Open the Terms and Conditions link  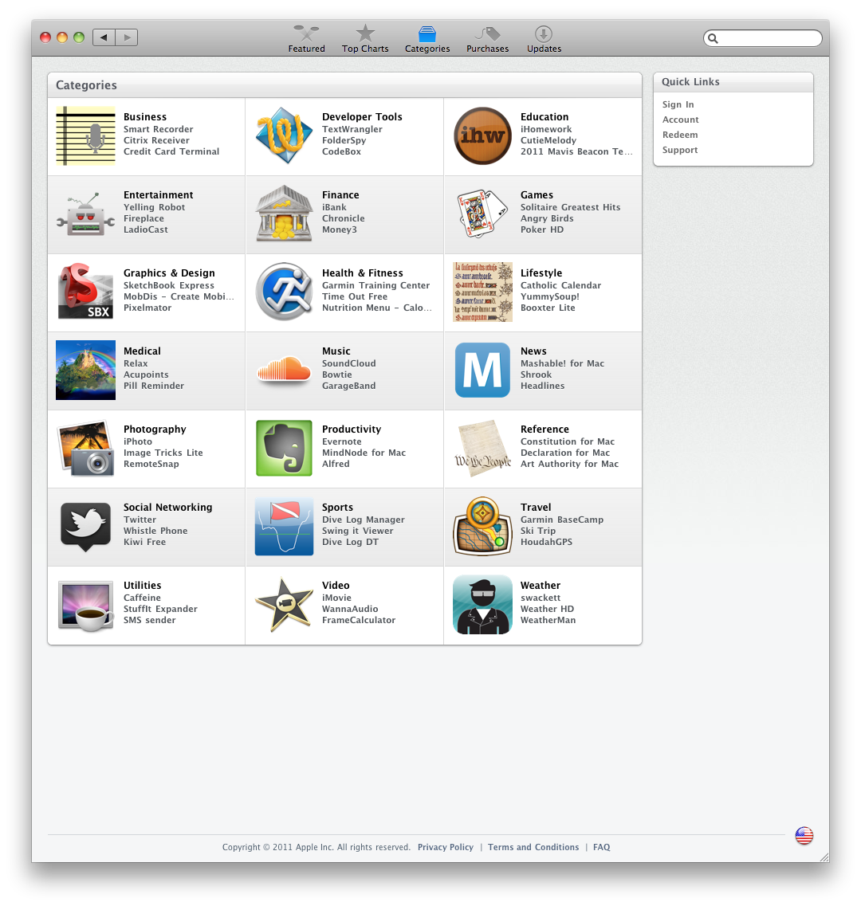[533, 847]
